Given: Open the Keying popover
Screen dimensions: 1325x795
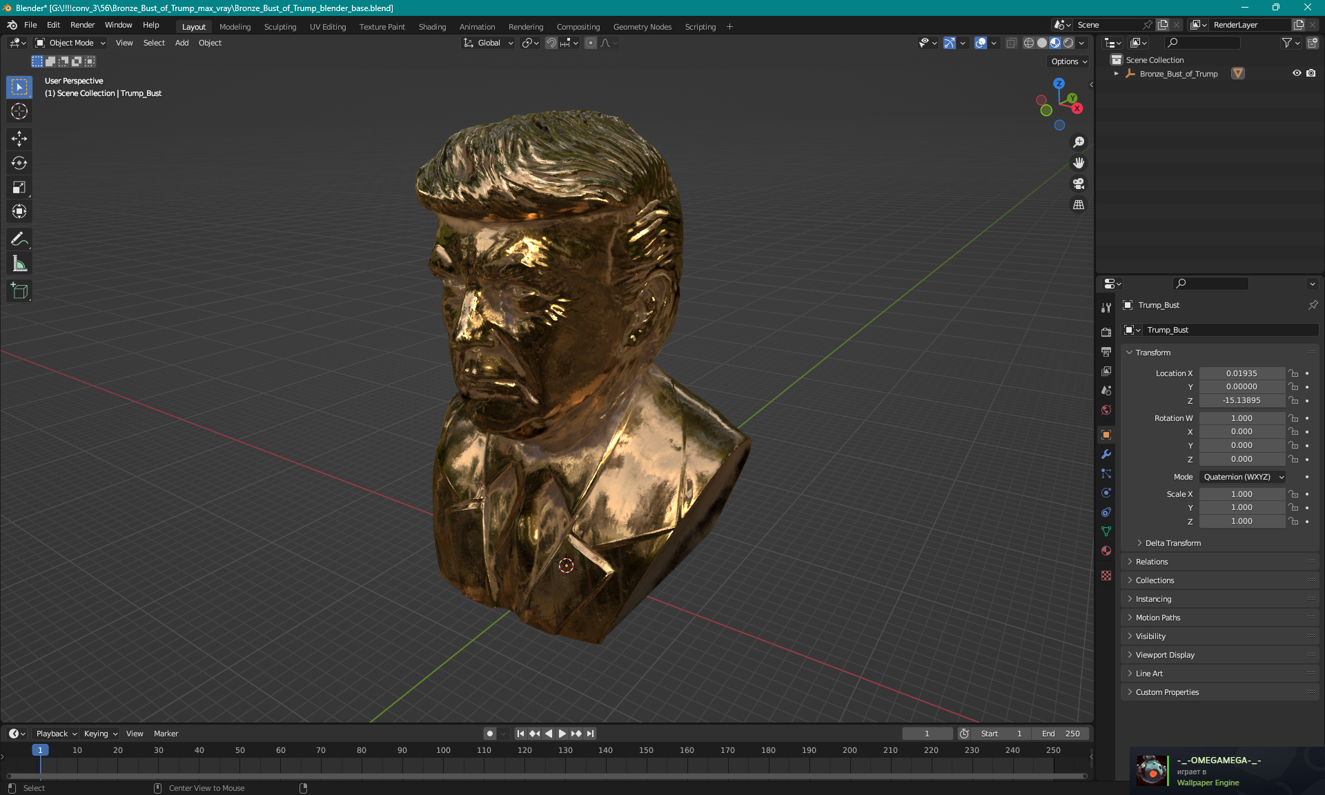Looking at the screenshot, I should [101, 734].
